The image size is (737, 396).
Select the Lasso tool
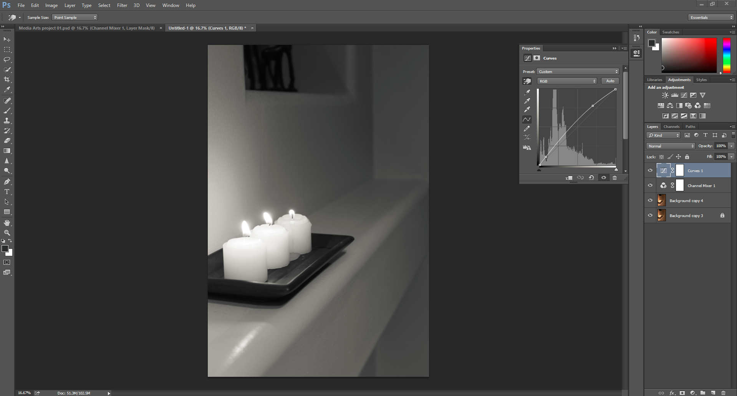click(7, 60)
